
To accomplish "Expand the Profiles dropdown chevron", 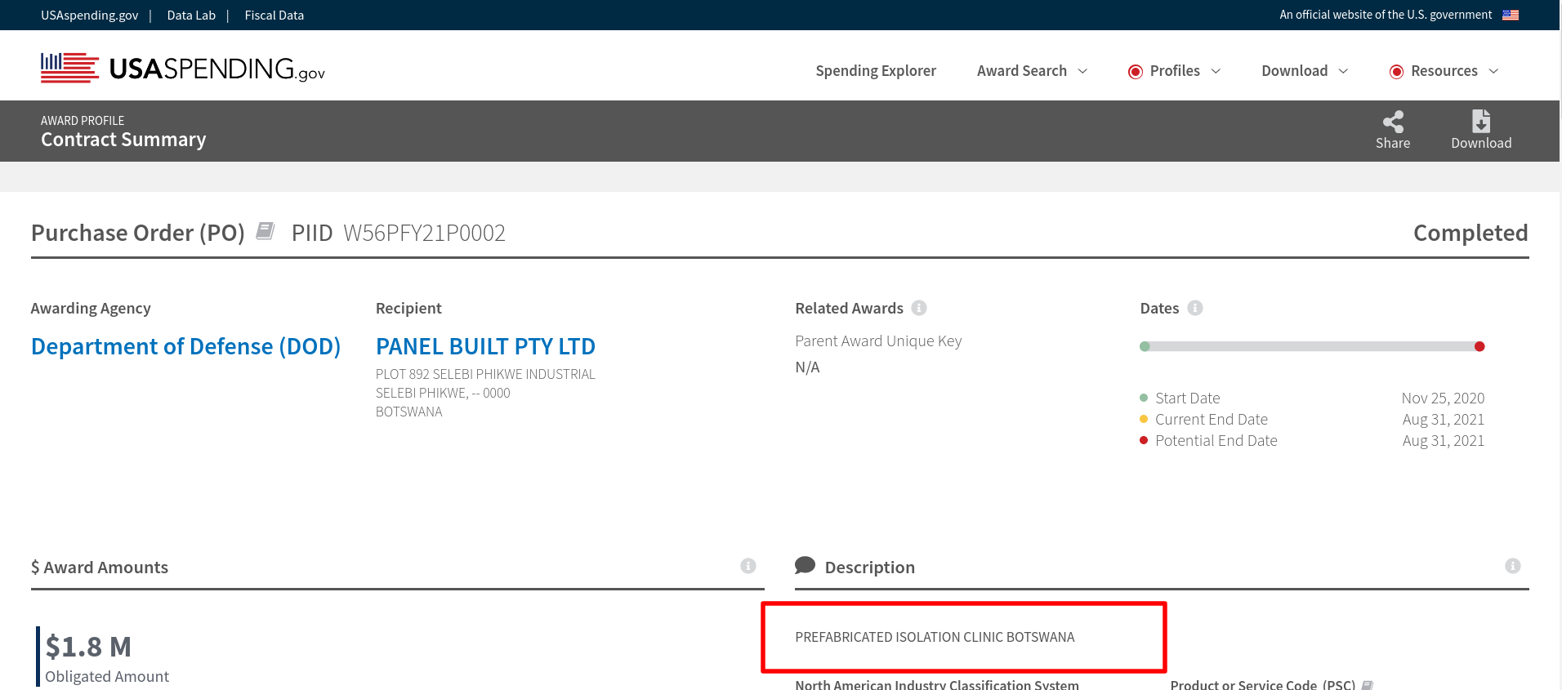I will [1216, 71].
